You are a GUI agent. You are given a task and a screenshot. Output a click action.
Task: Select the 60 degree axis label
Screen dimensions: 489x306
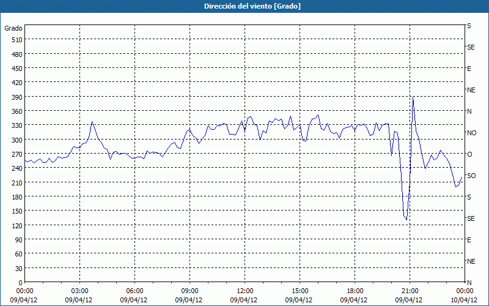(x=19, y=254)
